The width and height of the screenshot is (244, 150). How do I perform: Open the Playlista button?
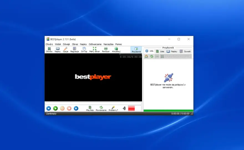(90, 109)
